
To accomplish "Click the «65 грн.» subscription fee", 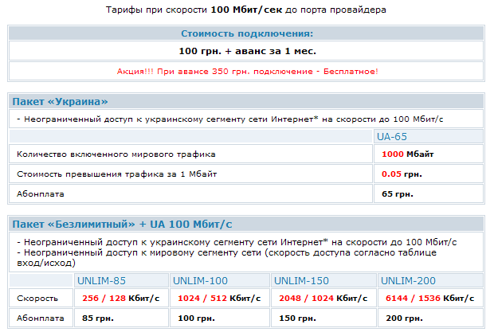I will click(x=397, y=193).
